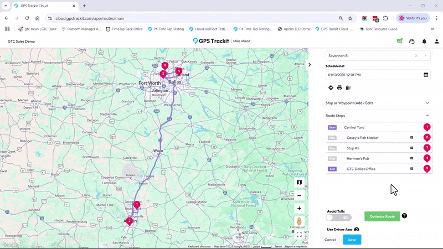
Task: Select the Herman's Pub stop
Action: click(379, 159)
